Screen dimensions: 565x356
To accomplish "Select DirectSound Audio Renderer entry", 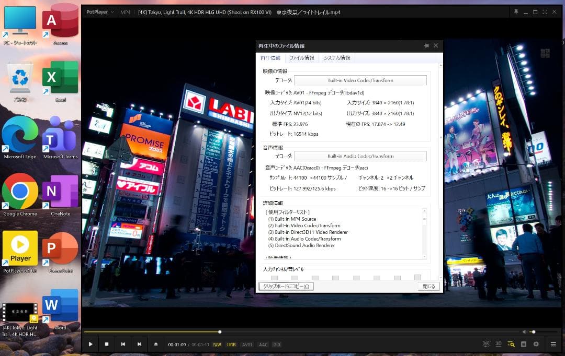I will [302, 245].
